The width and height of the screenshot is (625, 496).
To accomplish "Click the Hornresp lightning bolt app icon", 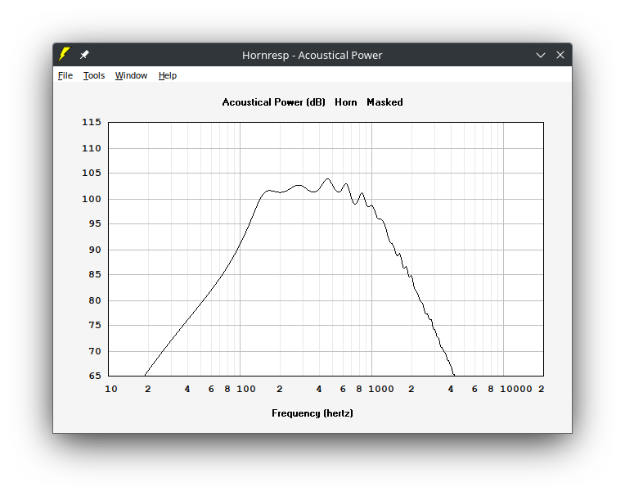I will click(x=64, y=54).
